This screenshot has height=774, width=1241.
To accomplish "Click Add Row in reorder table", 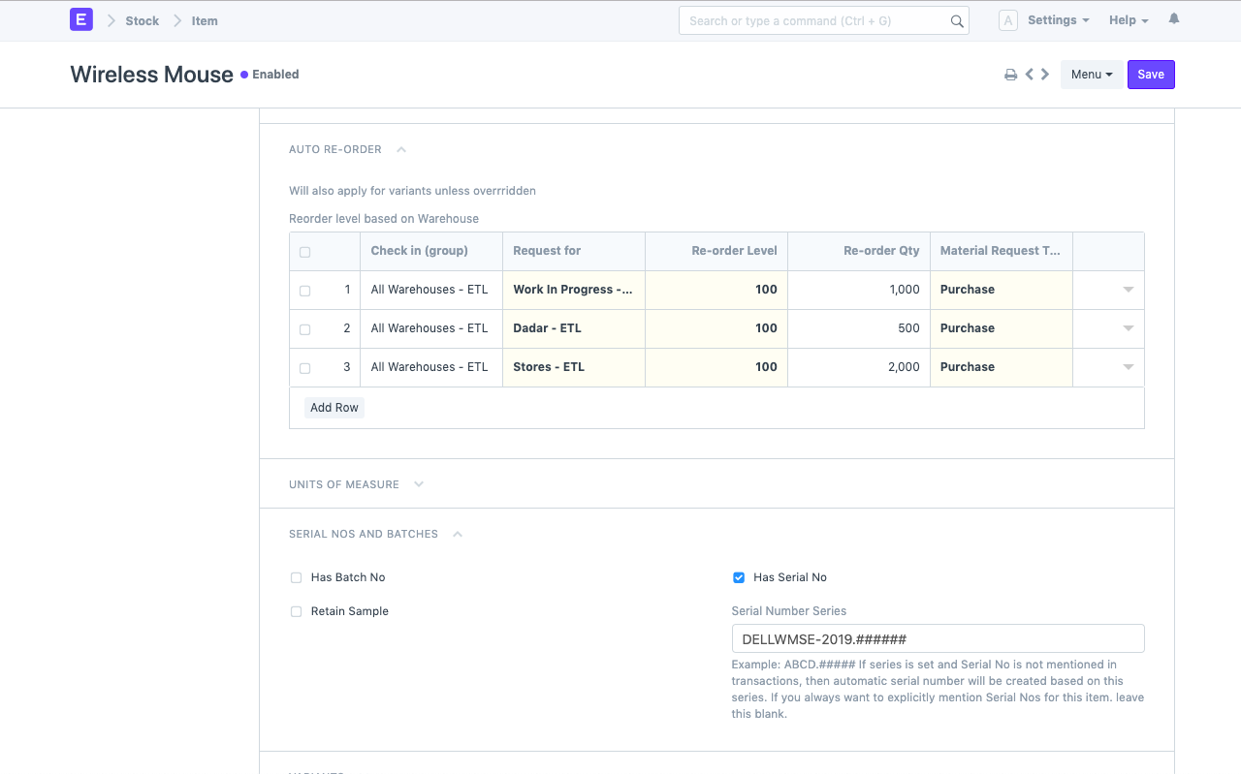I will (334, 408).
